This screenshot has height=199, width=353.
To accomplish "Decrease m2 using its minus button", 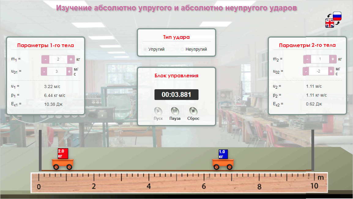I will [308, 59].
